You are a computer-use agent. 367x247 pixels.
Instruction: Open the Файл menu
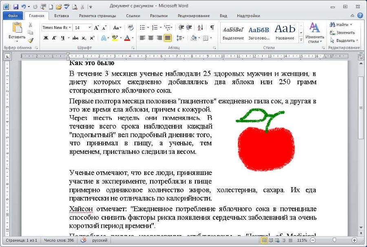pos(12,15)
